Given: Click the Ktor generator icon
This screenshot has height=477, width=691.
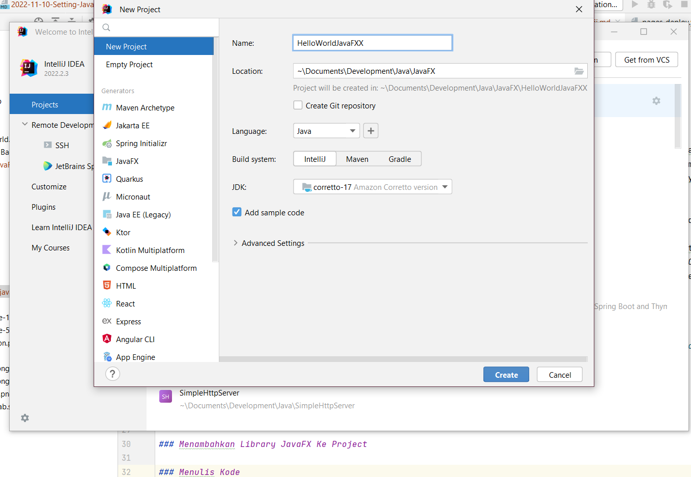Looking at the screenshot, I should 107,232.
